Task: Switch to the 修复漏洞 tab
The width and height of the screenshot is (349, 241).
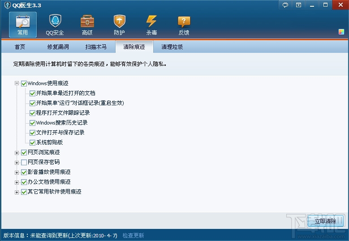Action: pos(58,47)
